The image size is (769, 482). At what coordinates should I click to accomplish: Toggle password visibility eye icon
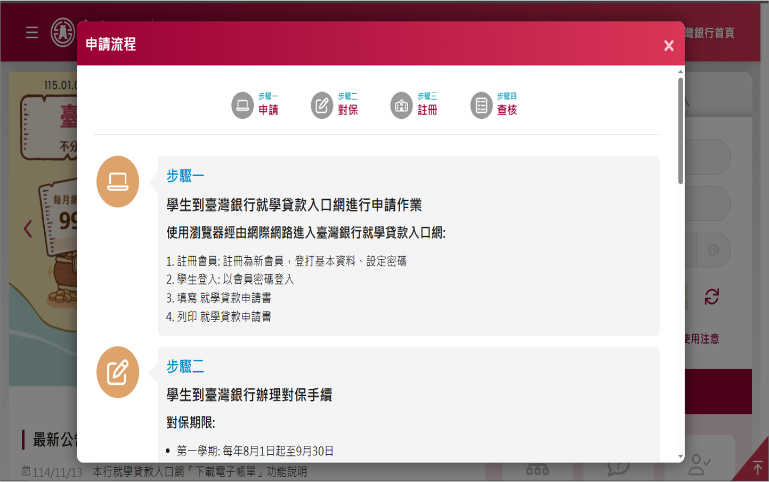tap(713, 250)
